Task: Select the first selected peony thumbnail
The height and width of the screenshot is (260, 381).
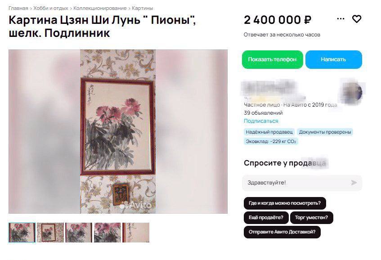Action: coord(22,233)
